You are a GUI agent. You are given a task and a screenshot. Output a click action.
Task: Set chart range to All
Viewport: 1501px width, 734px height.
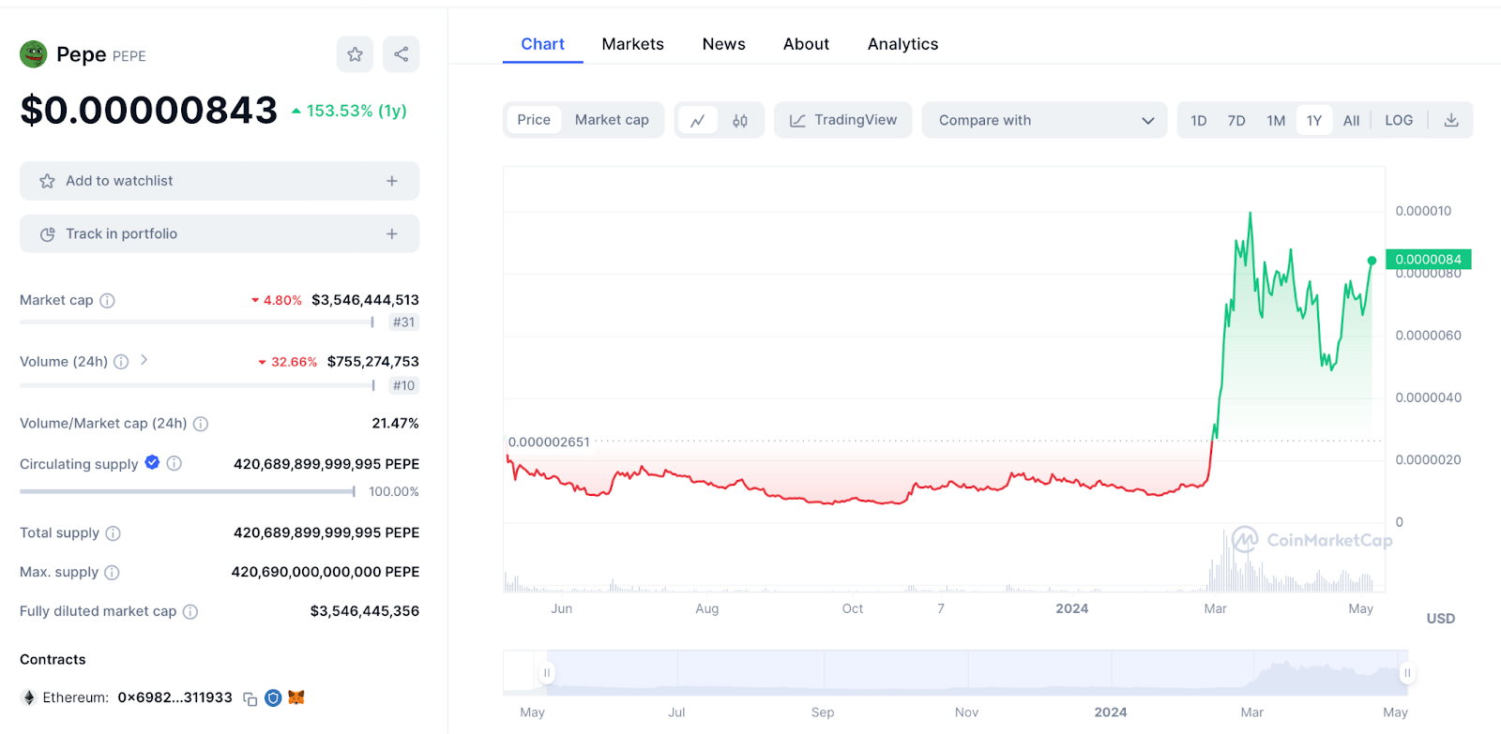click(x=1351, y=120)
